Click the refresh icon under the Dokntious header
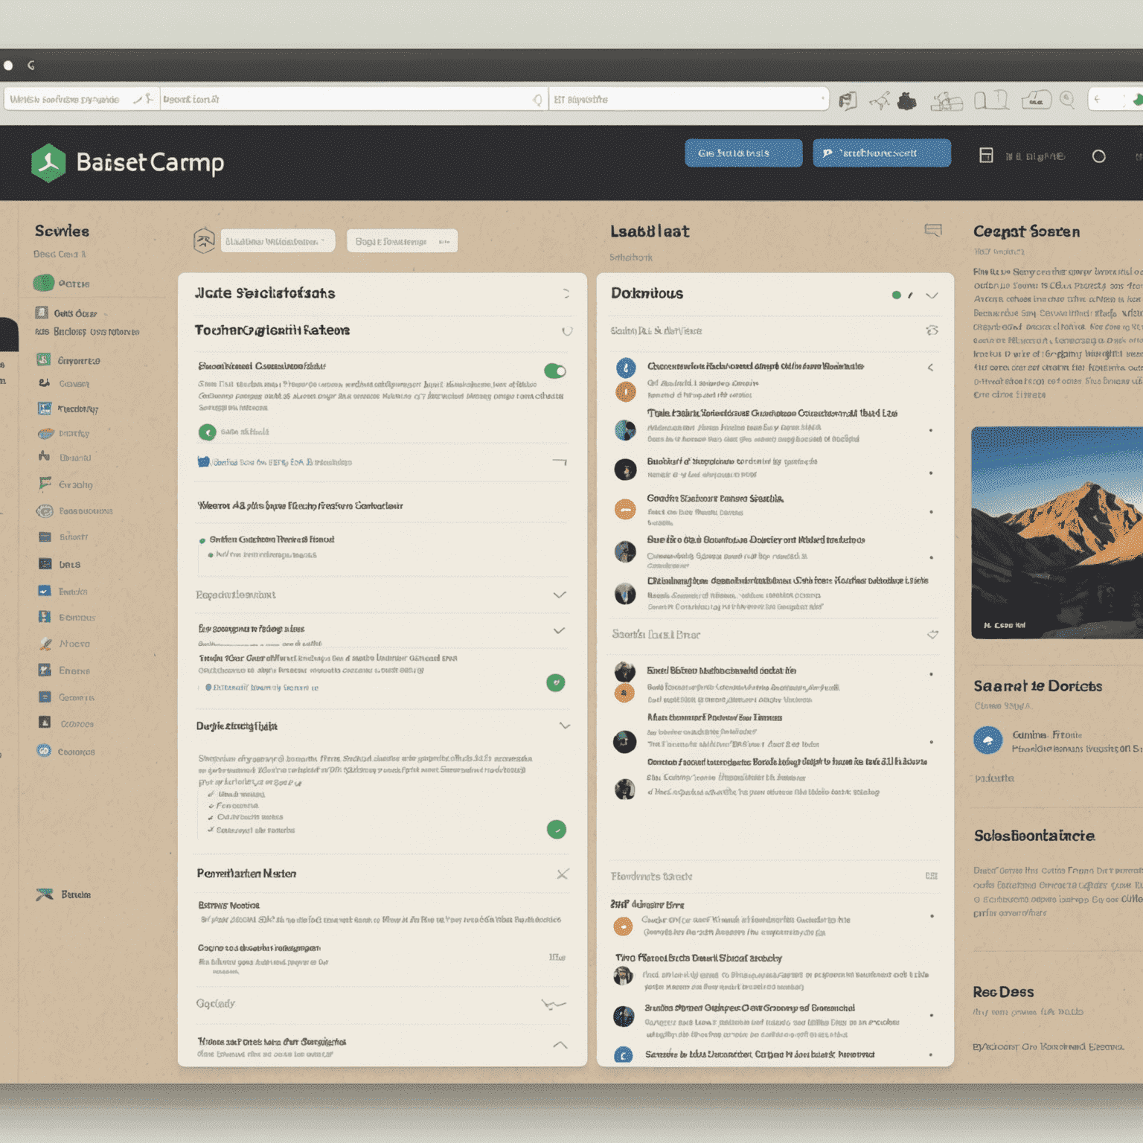 click(x=932, y=330)
